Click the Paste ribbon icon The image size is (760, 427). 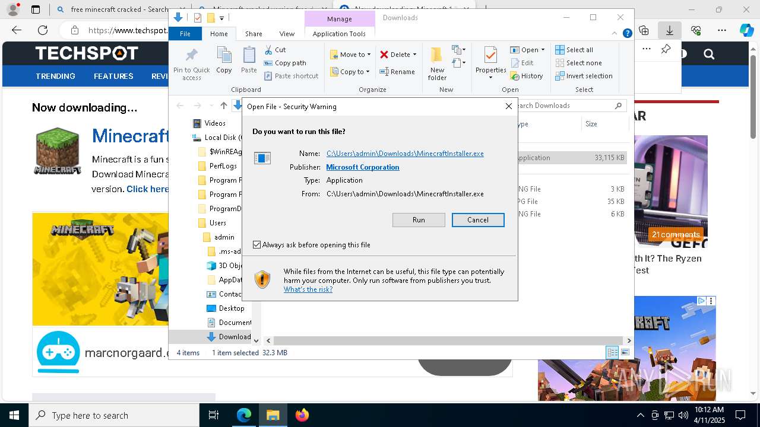point(249,60)
